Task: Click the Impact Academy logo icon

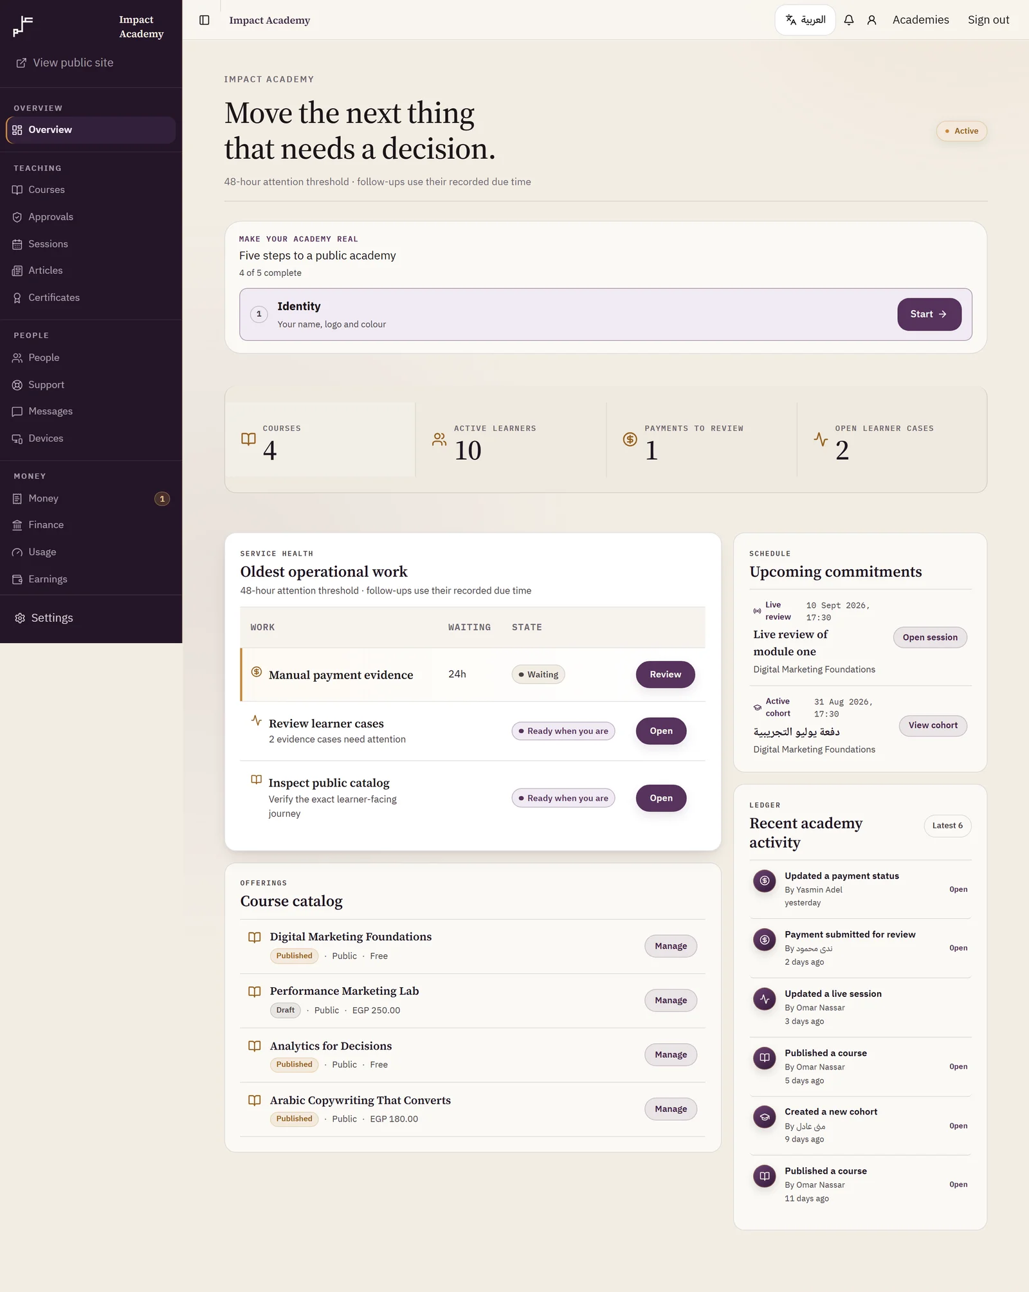Action: click(x=23, y=26)
